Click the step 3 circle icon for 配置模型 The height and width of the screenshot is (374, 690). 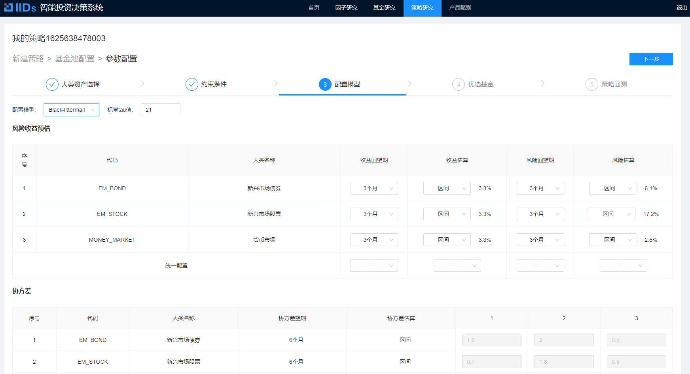click(x=325, y=84)
